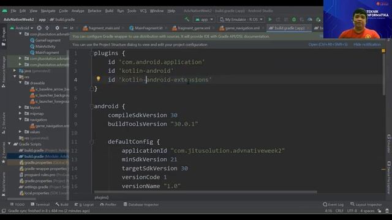Screen dimensions: 392x220
Task: Open the Layout Inspector
Action: [366, 205]
